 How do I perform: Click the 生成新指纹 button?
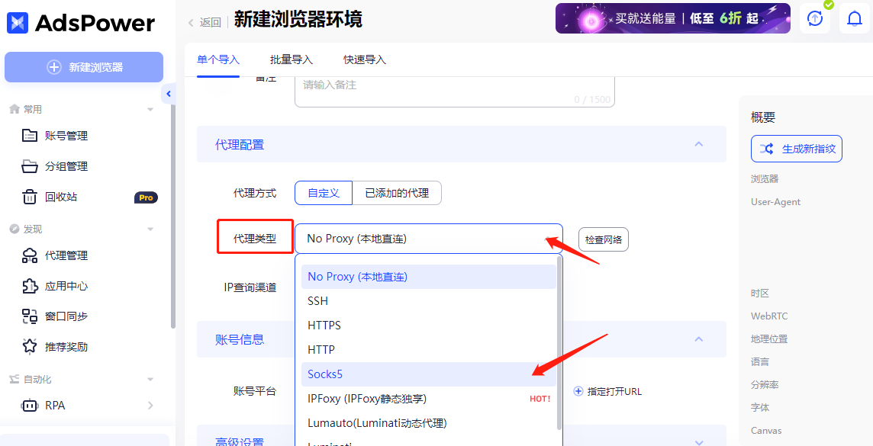(x=796, y=149)
